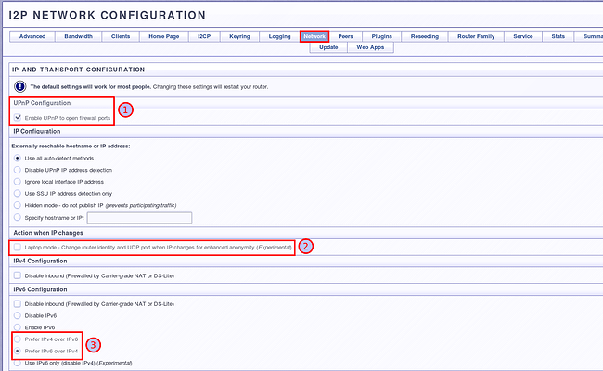Screen dimensions: 603x371
Task: Open the Clients tab
Action: click(121, 36)
